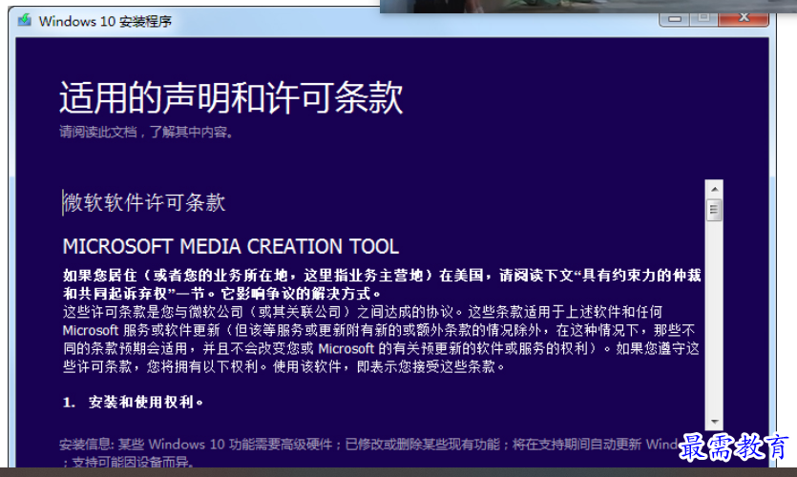Click the Windows 10 setup title bar icon

(25, 20)
